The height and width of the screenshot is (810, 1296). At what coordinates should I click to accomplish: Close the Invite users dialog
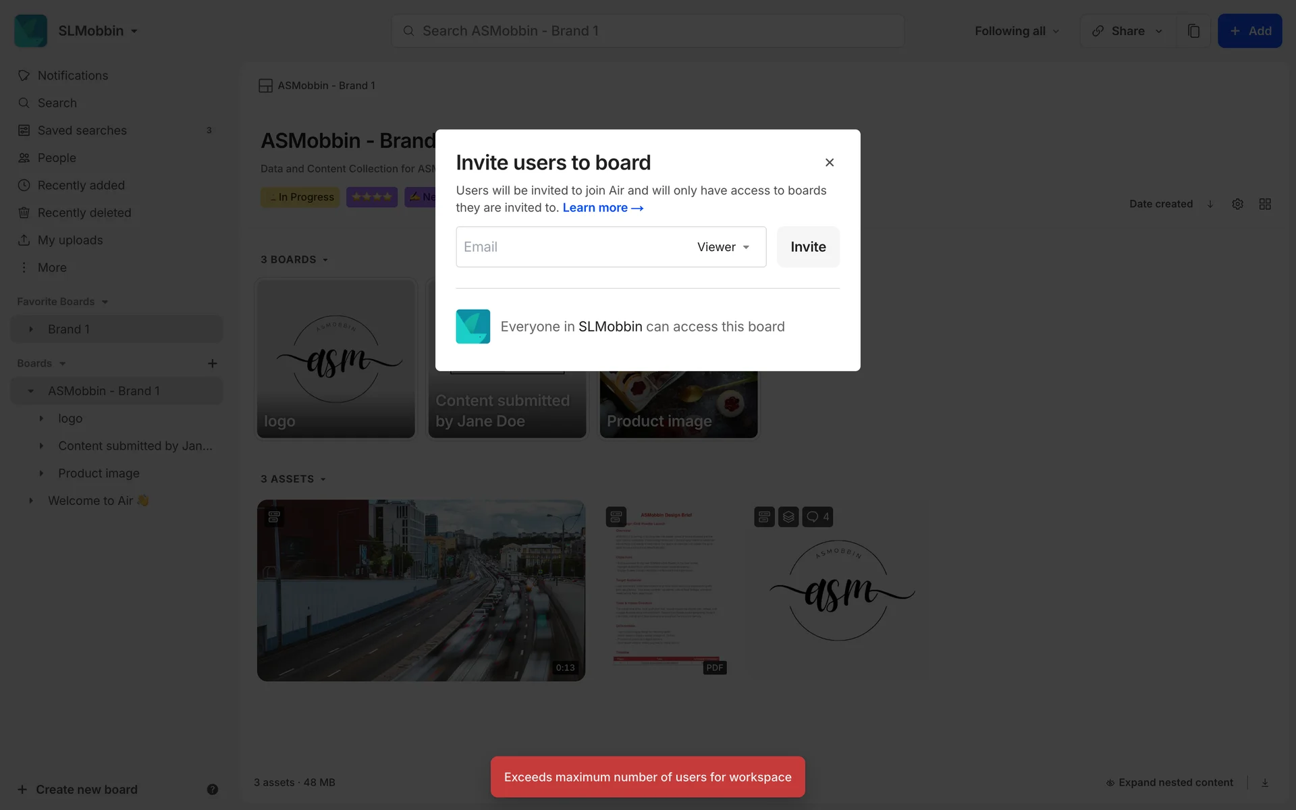point(830,163)
